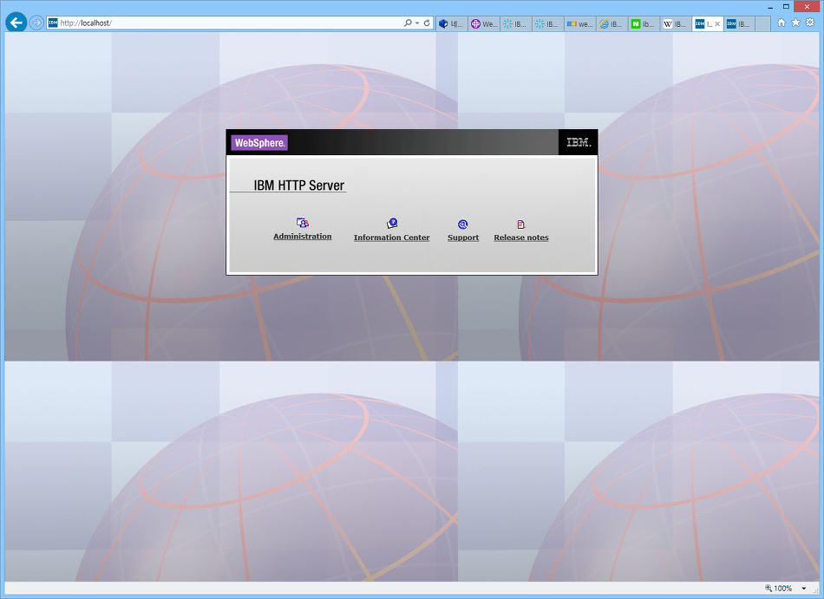Click the browser Forward arrow button
Image resolution: width=824 pixels, height=599 pixels.
[36, 23]
